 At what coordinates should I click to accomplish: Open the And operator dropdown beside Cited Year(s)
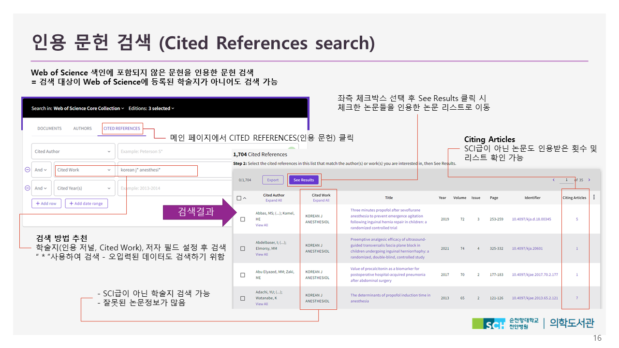click(x=42, y=188)
